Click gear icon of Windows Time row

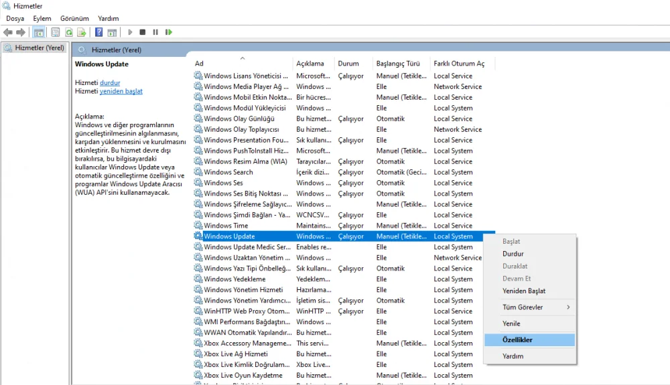[x=198, y=225]
